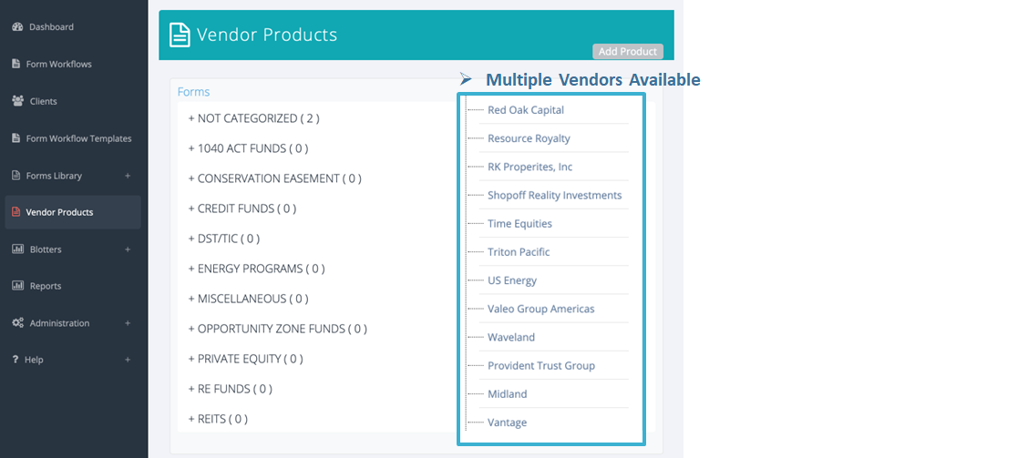Image resolution: width=1028 pixels, height=458 pixels.
Task: Select vendor Time Equities
Action: [x=519, y=223]
